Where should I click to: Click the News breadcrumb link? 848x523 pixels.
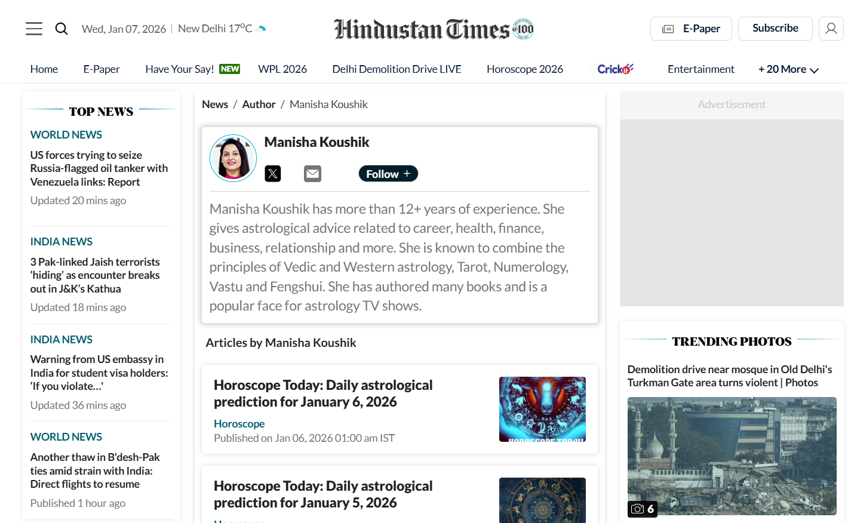coord(215,104)
